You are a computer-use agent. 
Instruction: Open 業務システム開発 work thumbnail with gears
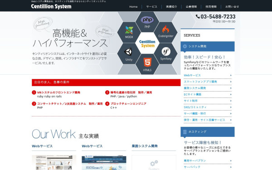click(x=154, y=163)
